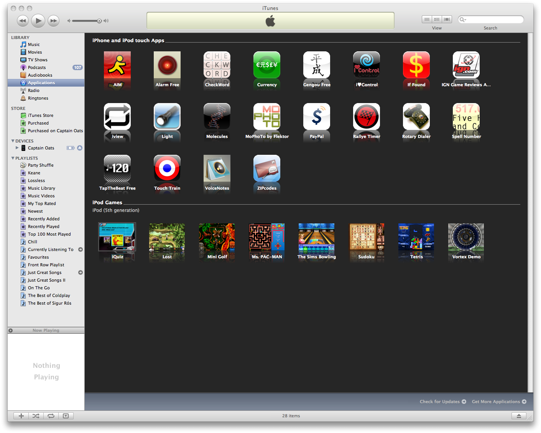541x433 pixels.
Task: Open the search field magnifier dropdown
Action: click(463, 20)
